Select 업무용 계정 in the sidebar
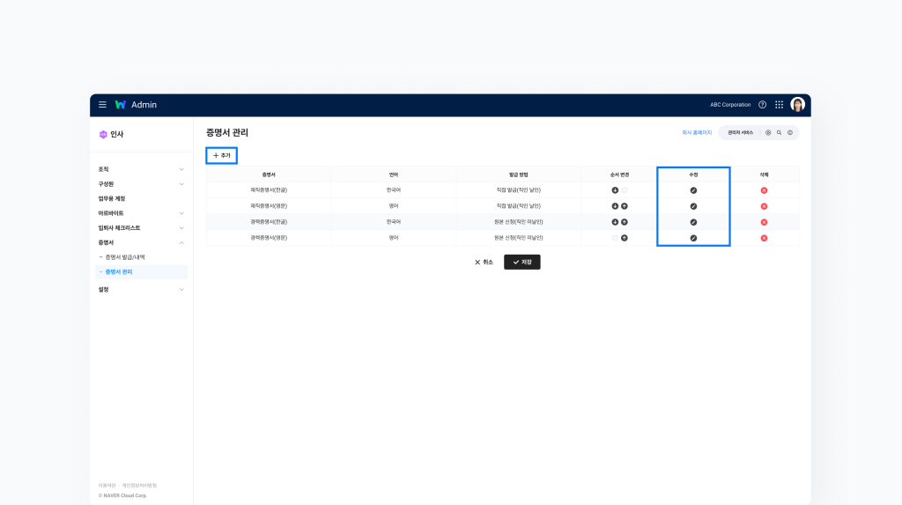Screen dimensions: 902x505 (x=112, y=198)
